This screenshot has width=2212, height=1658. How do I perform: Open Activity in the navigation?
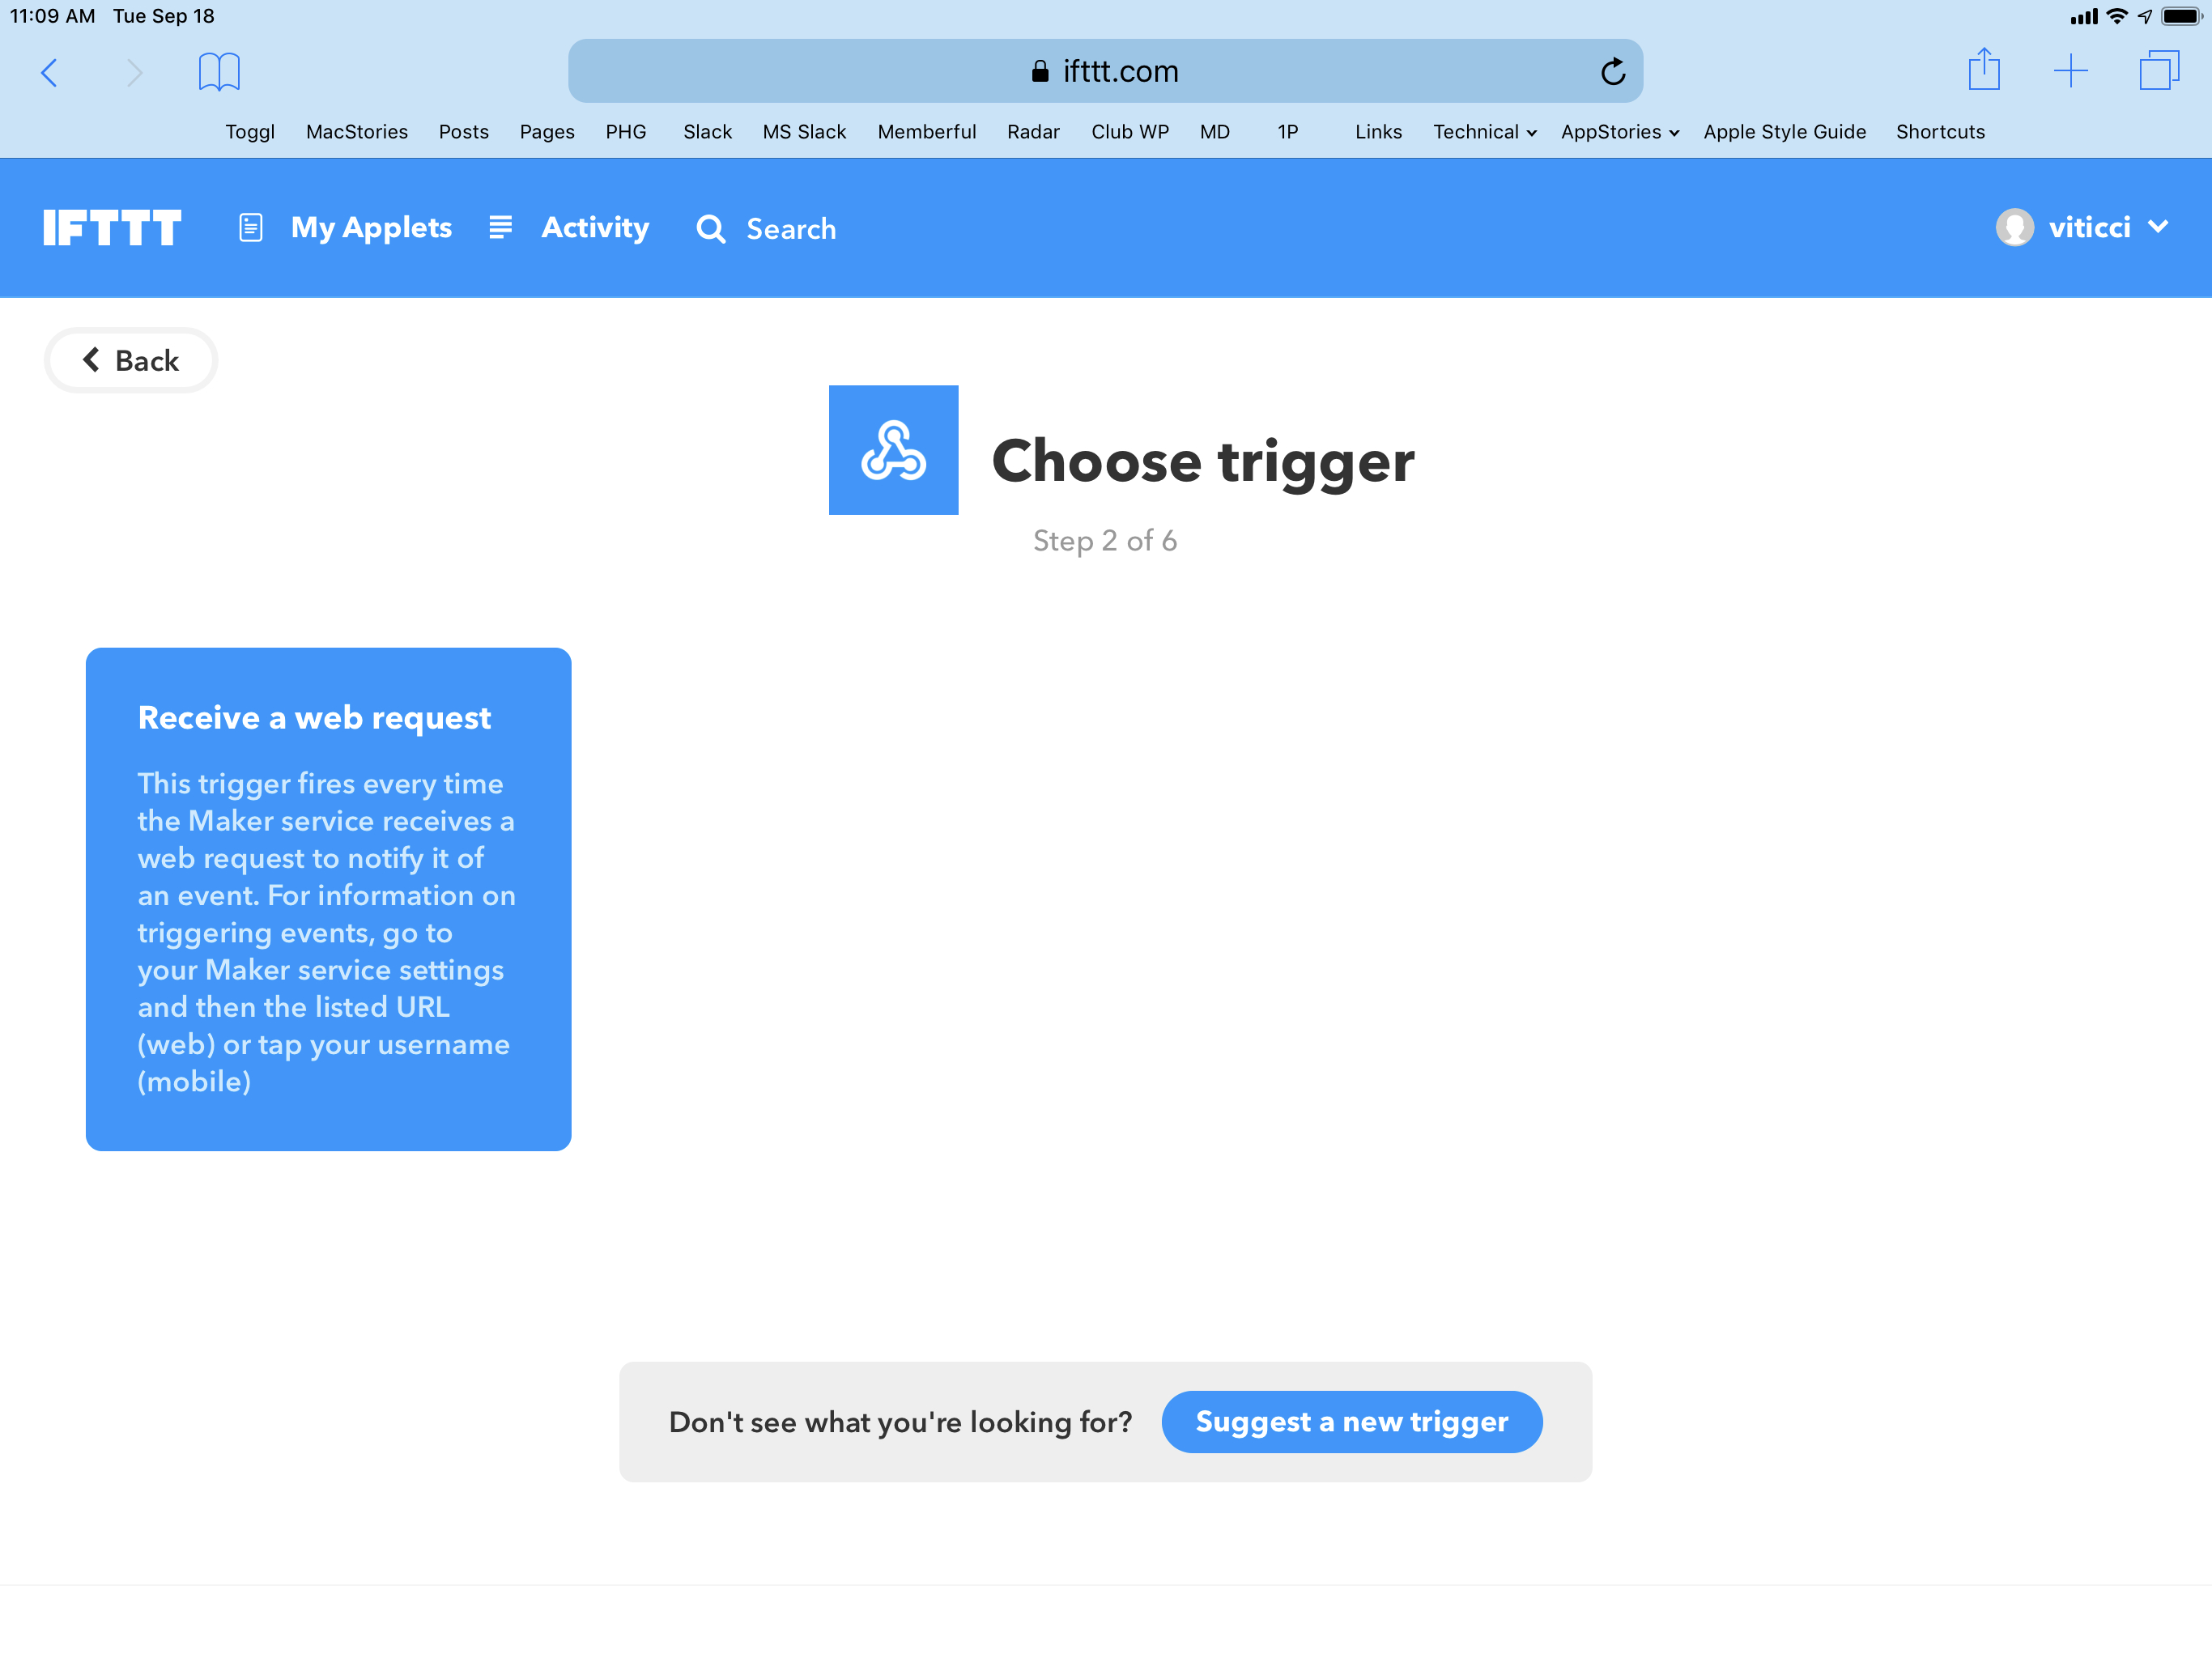coord(595,227)
